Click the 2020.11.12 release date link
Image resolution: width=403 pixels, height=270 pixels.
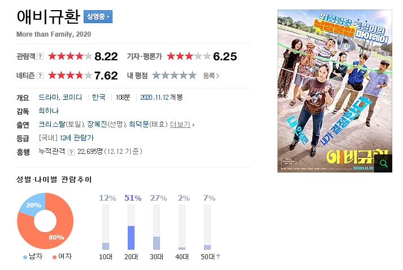[154, 98]
